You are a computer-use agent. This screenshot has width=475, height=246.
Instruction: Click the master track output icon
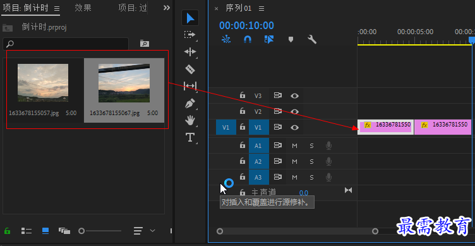(349, 190)
